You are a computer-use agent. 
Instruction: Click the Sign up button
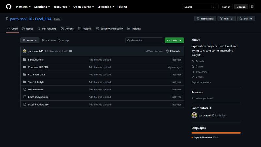(241, 7)
